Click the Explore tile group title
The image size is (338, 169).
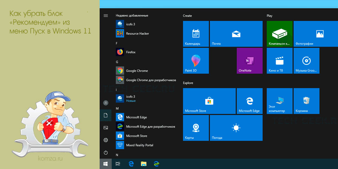[x=188, y=83]
